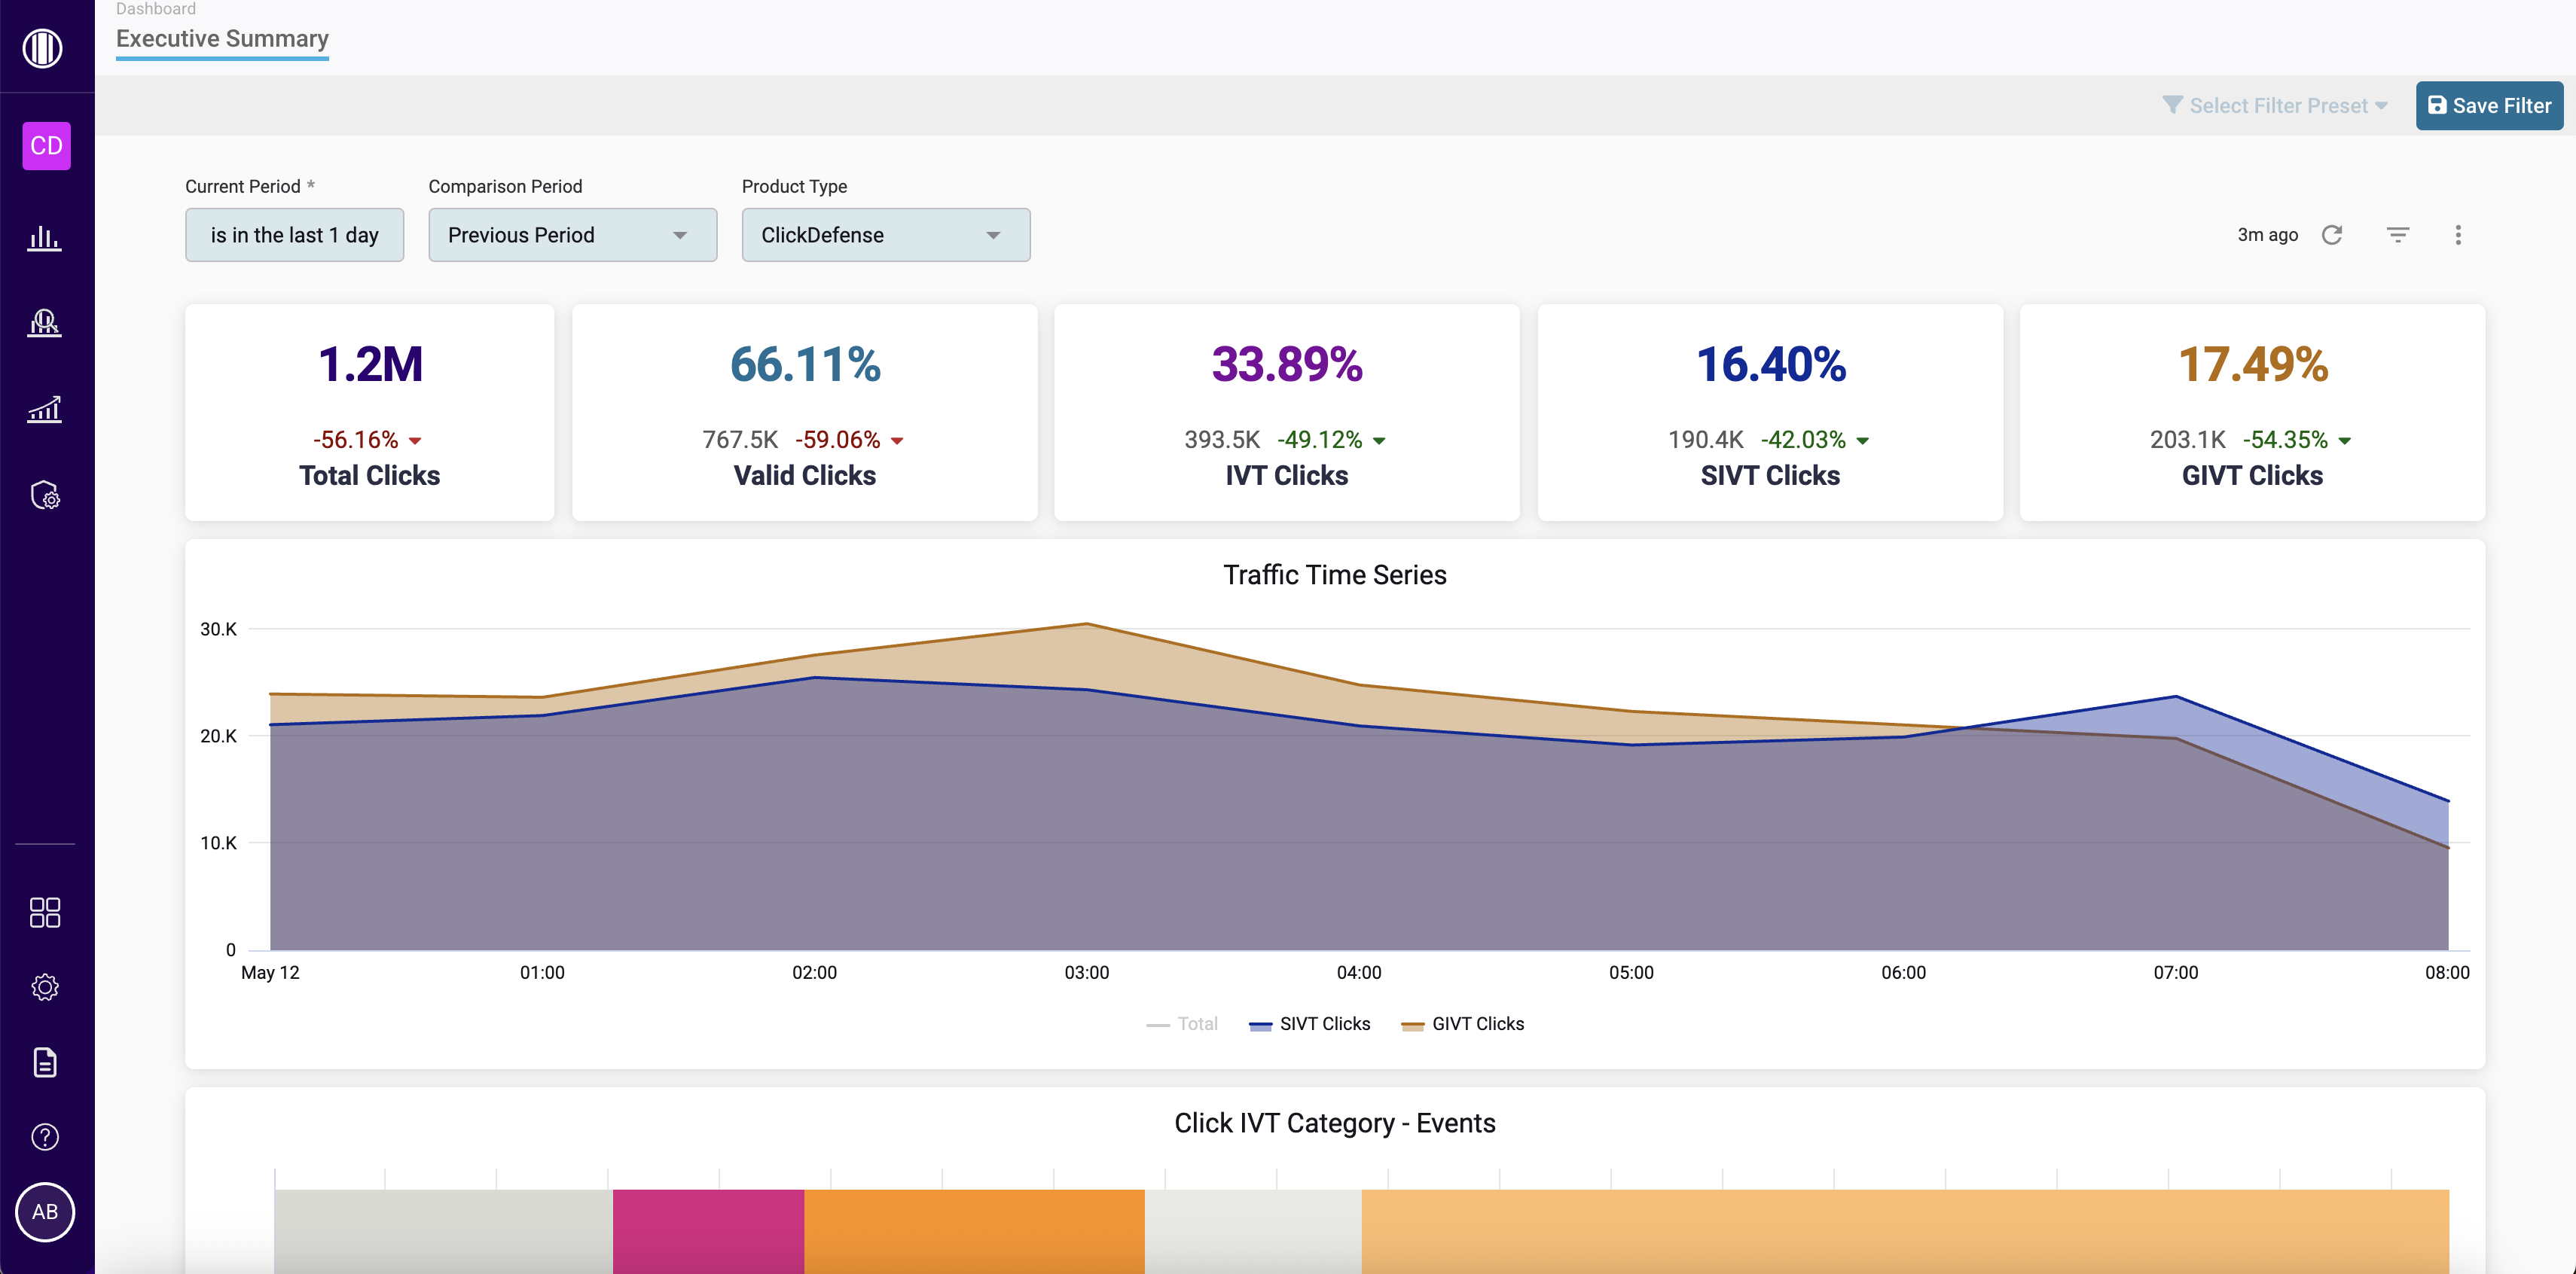The height and width of the screenshot is (1274, 2576).
Task: Select the Executive Summary tab
Action: coord(222,39)
